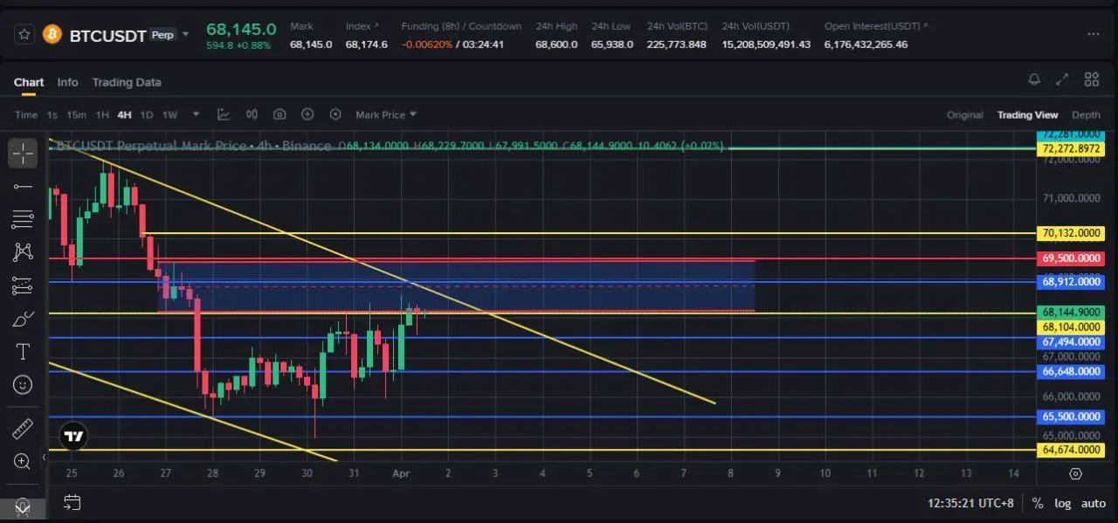The height and width of the screenshot is (523, 1118).
Task: Toggle the percent scale button
Action: click(x=1038, y=504)
